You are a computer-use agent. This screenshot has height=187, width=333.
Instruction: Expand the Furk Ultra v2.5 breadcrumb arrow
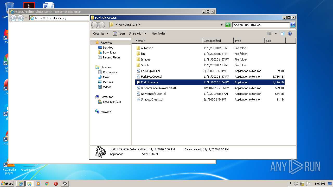[x=139, y=25]
